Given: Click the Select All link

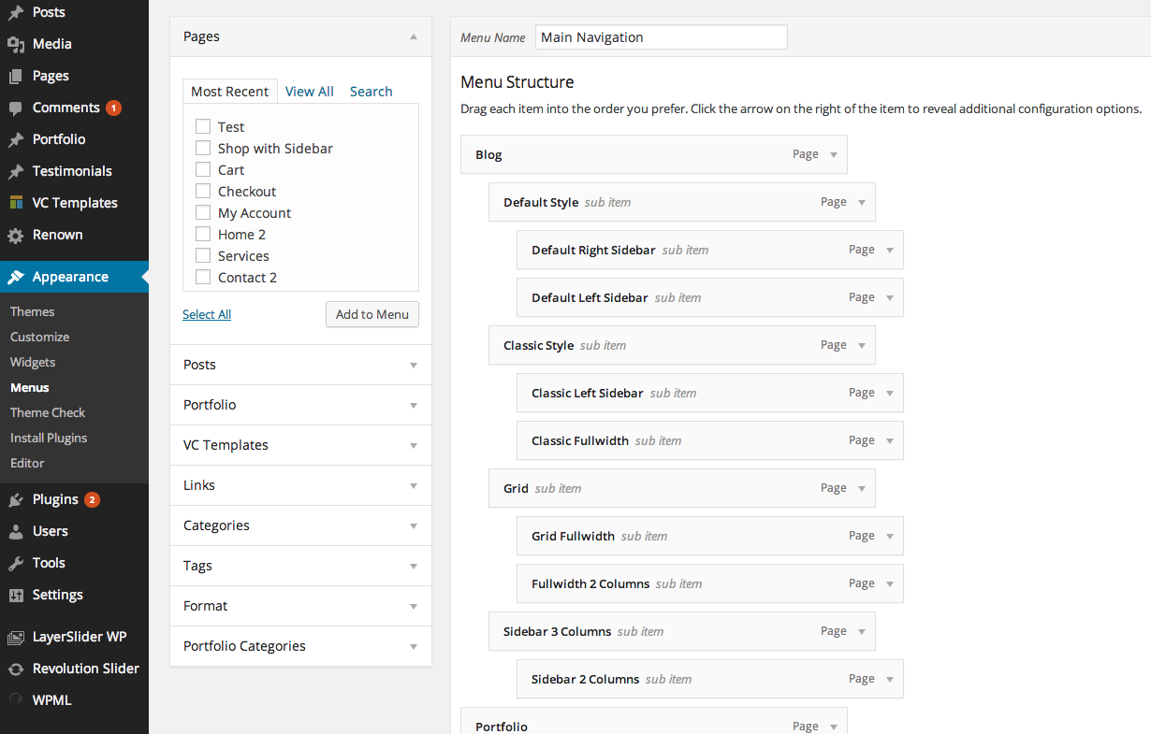Looking at the screenshot, I should click(x=207, y=314).
